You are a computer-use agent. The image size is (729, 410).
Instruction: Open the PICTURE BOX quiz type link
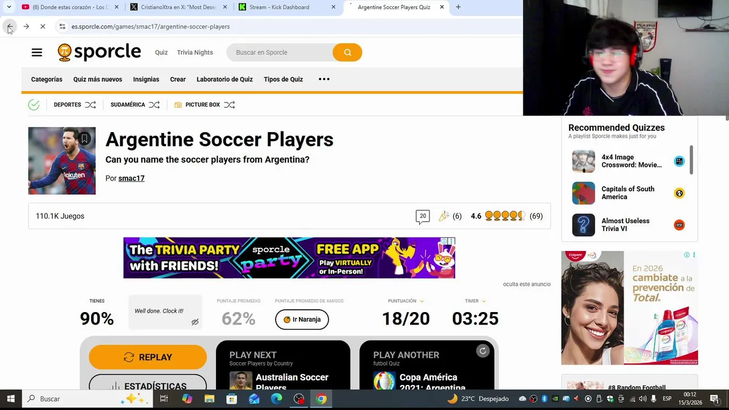(x=202, y=105)
